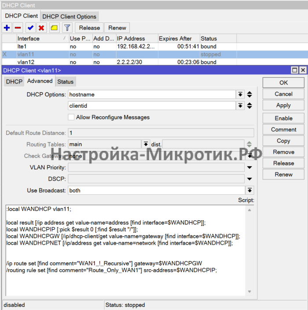Select the Advanced tab
Viewport: 308px width, 310px height.
pyautogui.click(x=40, y=81)
